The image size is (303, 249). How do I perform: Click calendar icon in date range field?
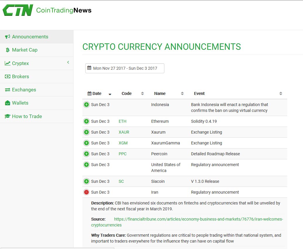point(89,68)
